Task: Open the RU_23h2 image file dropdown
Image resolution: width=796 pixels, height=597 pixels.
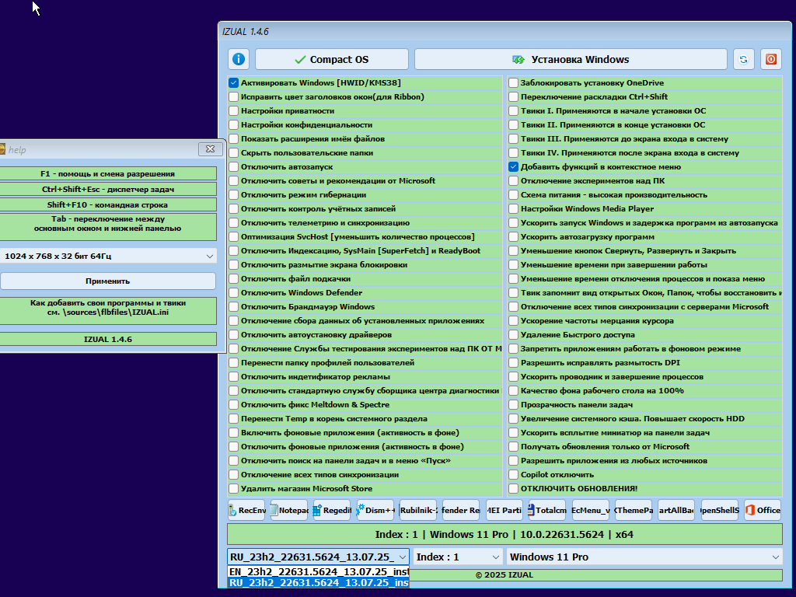Action: pyautogui.click(x=318, y=557)
